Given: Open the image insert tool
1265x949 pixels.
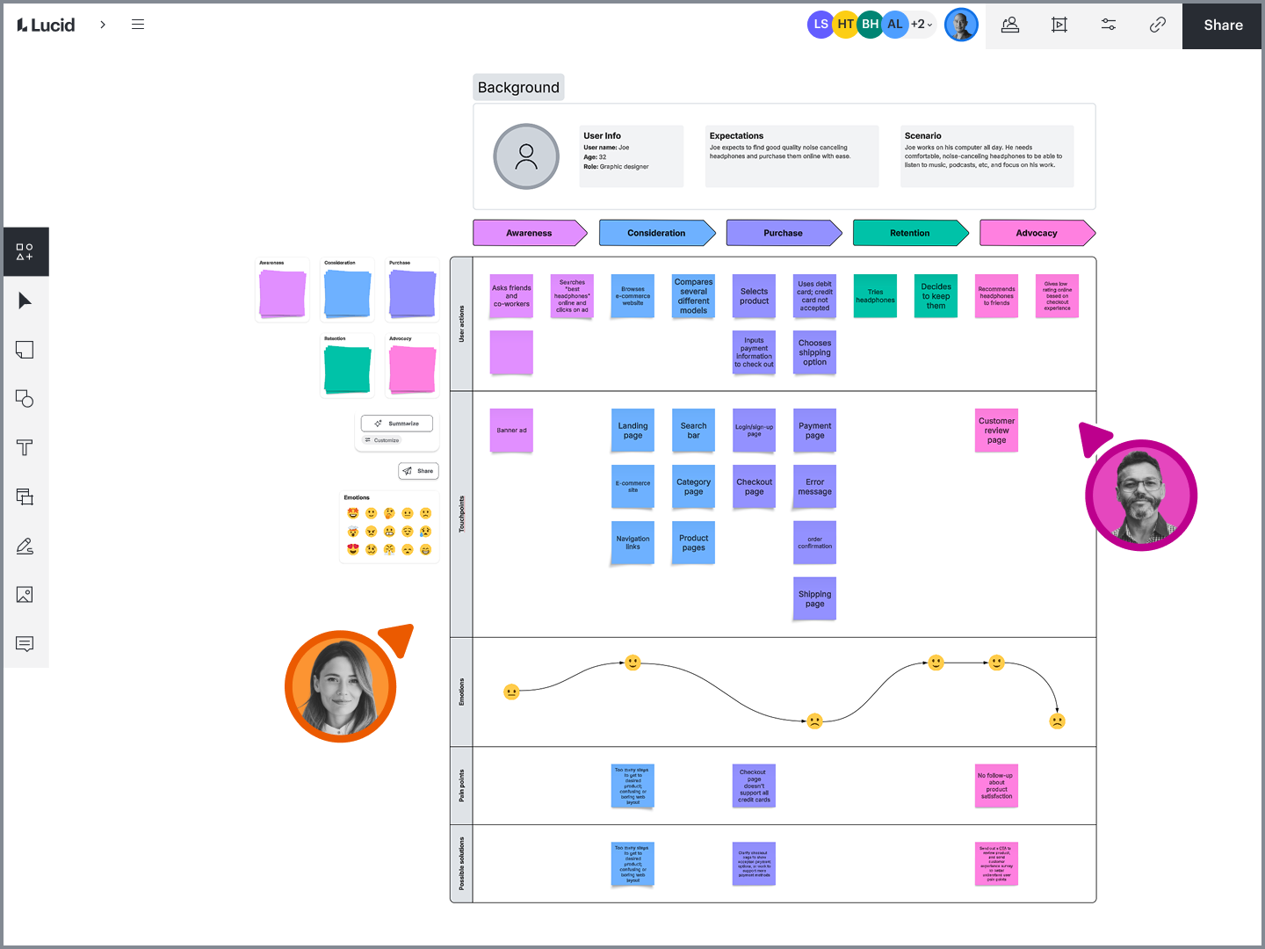Looking at the screenshot, I should point(25,595).
